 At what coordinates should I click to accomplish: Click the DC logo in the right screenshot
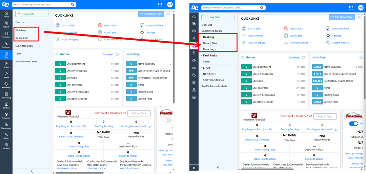click(x=195, y=8)
